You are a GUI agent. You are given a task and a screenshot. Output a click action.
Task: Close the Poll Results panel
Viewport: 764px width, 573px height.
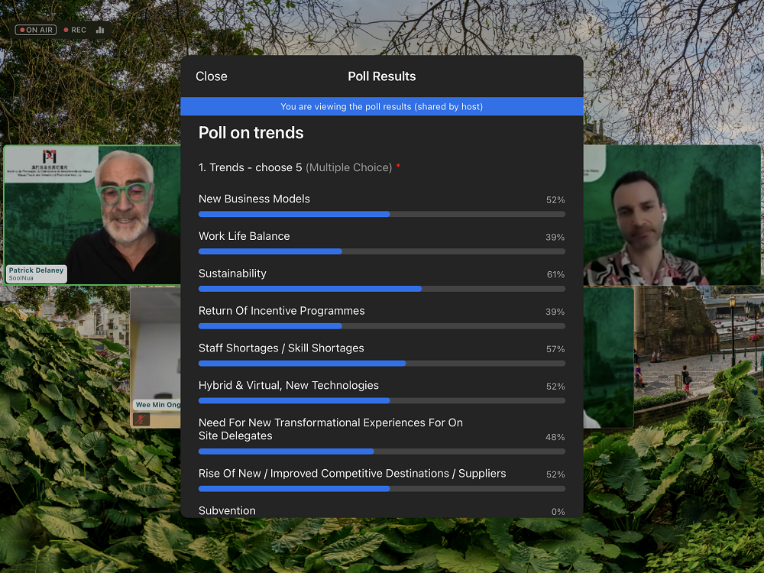(212, 76)
